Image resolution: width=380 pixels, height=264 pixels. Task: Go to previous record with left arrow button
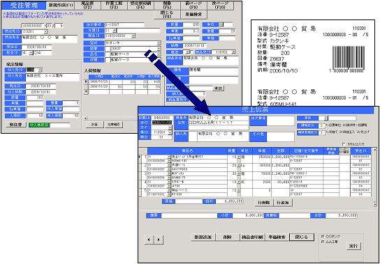tap(149, 240)
